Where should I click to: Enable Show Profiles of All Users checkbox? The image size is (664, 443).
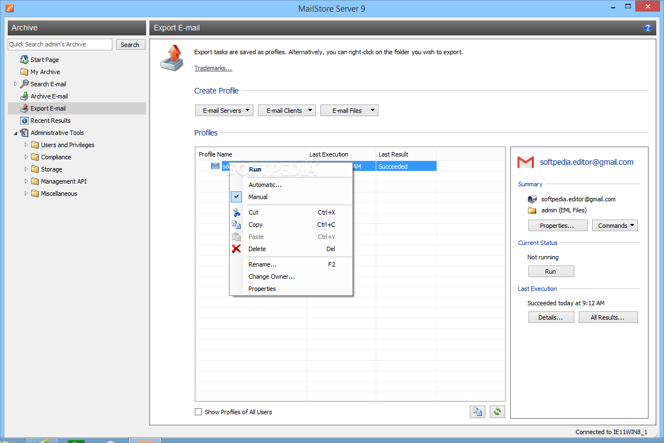pos(199,412)
